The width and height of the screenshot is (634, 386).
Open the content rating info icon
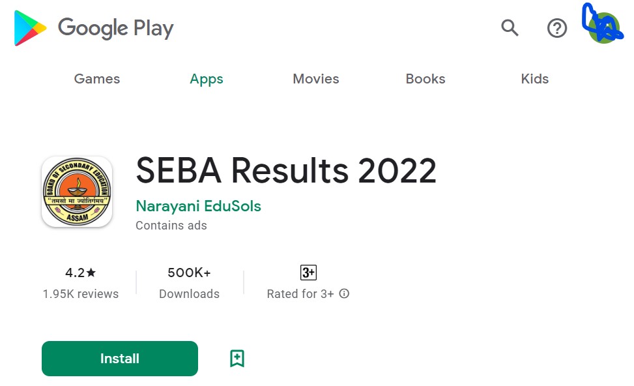tap(344, 294)
